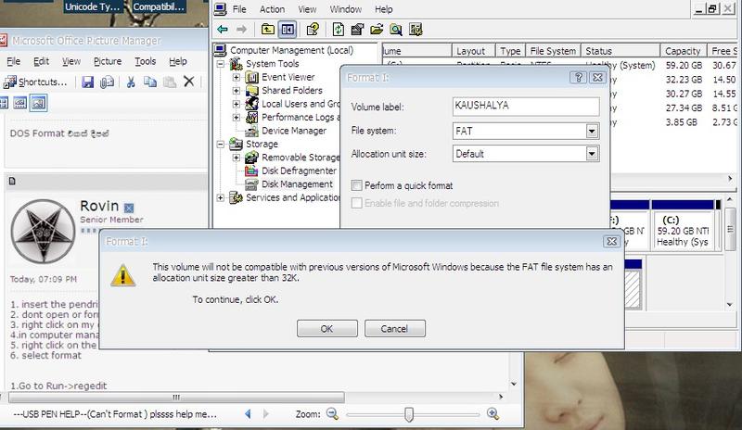Click the Status column header

pyautogui.click(x=620, y=51)
